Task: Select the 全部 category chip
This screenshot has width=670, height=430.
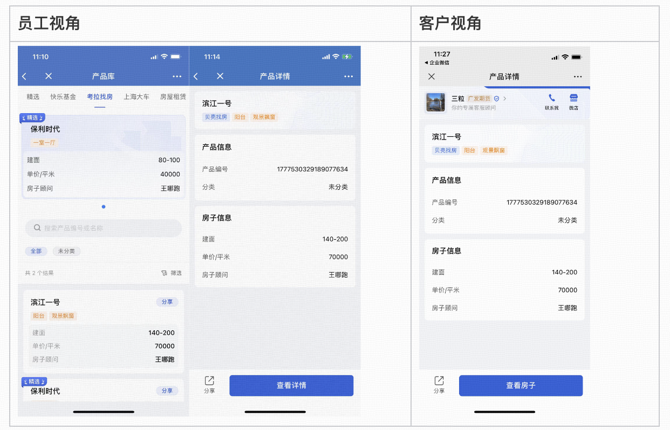Action: pyautogui.click(x=36, y=251)
